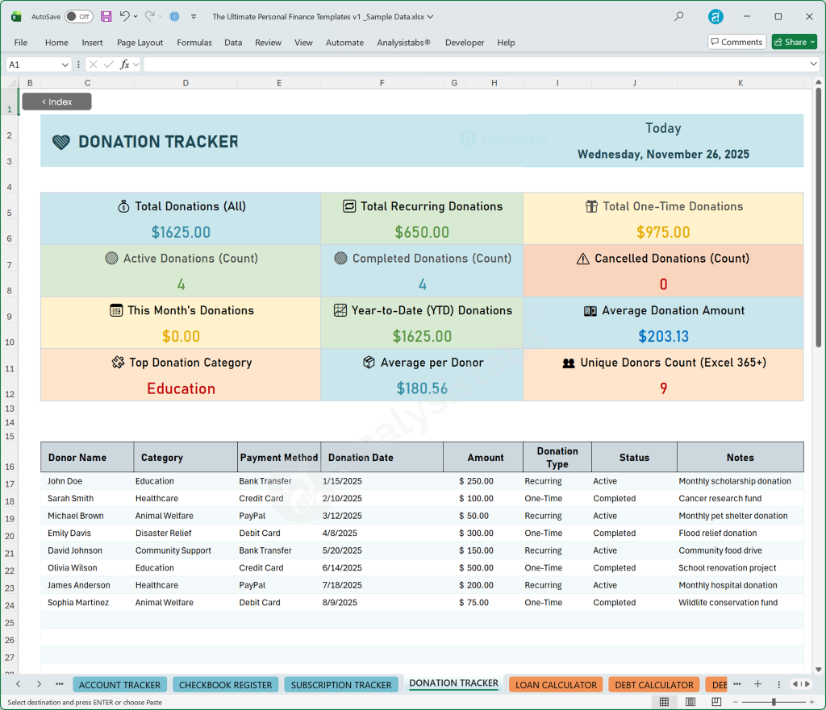Open Page Break Preview from the status bar
The height and width of the screenshot is (710, 826).
click(x=715, y=702)
